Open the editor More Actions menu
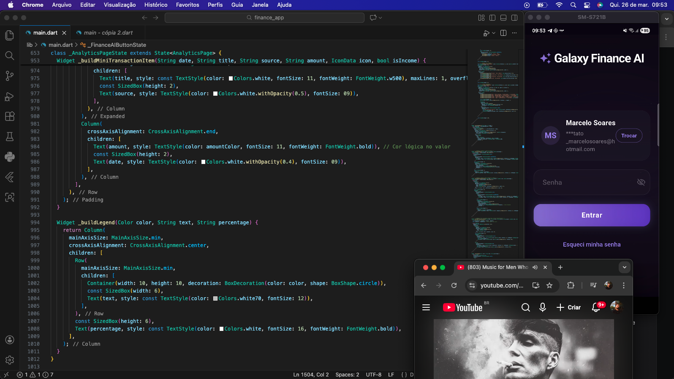 pos(514,33)
